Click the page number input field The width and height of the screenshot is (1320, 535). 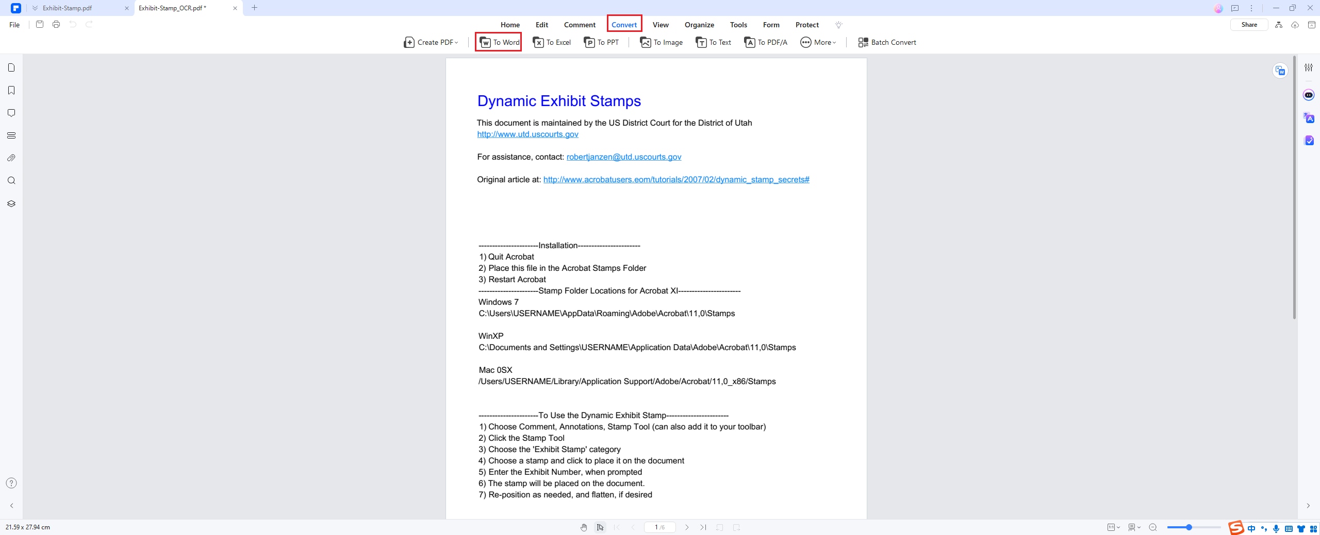(x=659, y=527)
